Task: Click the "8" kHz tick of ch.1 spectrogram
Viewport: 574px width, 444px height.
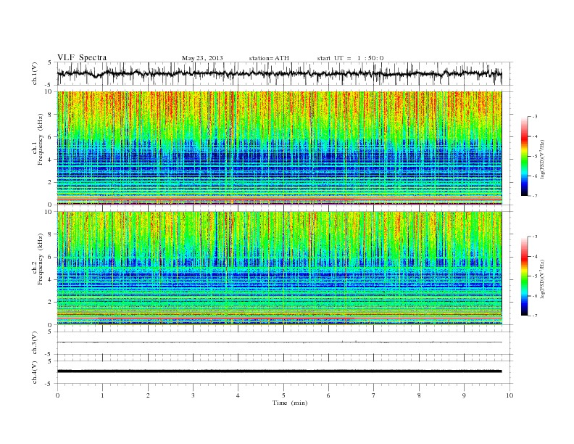Action: [x=50, y=115]
